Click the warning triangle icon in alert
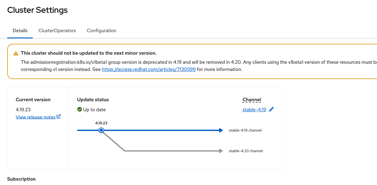 tap(16, 53)
